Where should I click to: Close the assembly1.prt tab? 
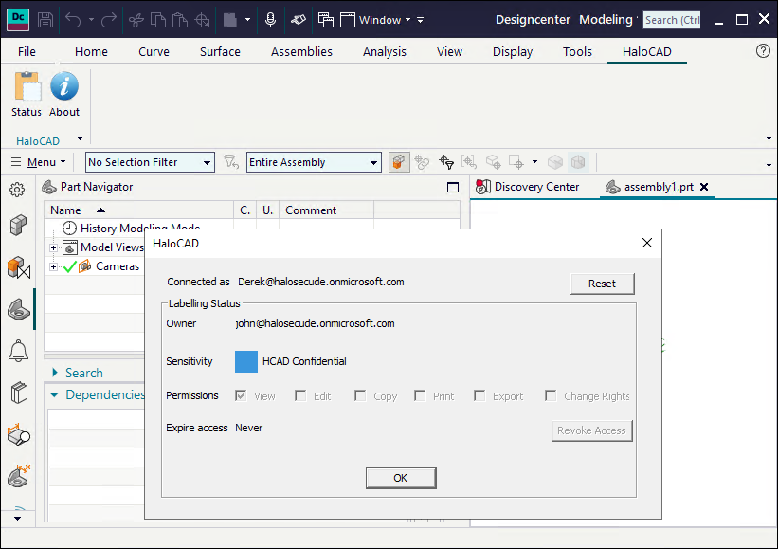pos(704,187)
